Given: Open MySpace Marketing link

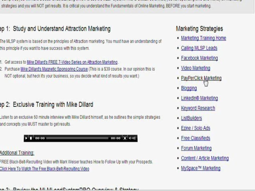Looking at the screenshot, I should point(201,168).
